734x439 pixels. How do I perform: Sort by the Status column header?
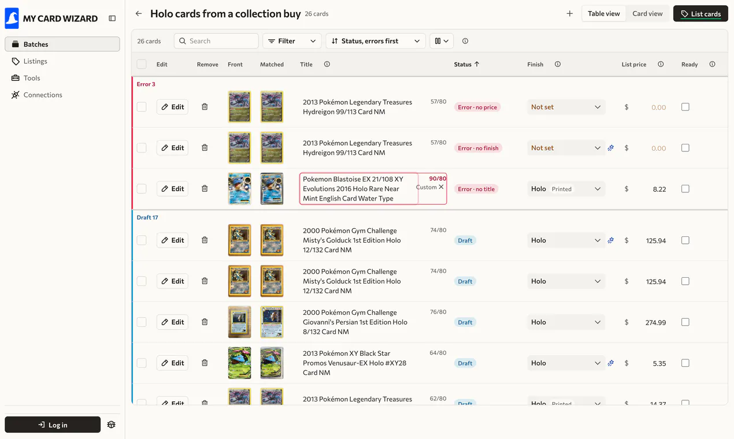(466, 64)
